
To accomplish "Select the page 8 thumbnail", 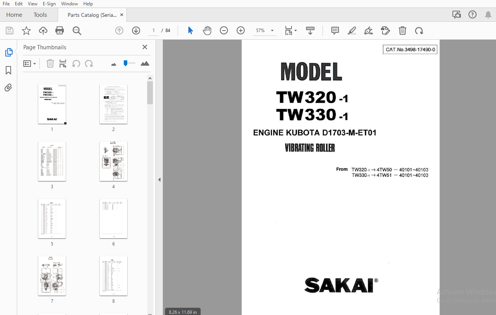I will tap(113, 276).
